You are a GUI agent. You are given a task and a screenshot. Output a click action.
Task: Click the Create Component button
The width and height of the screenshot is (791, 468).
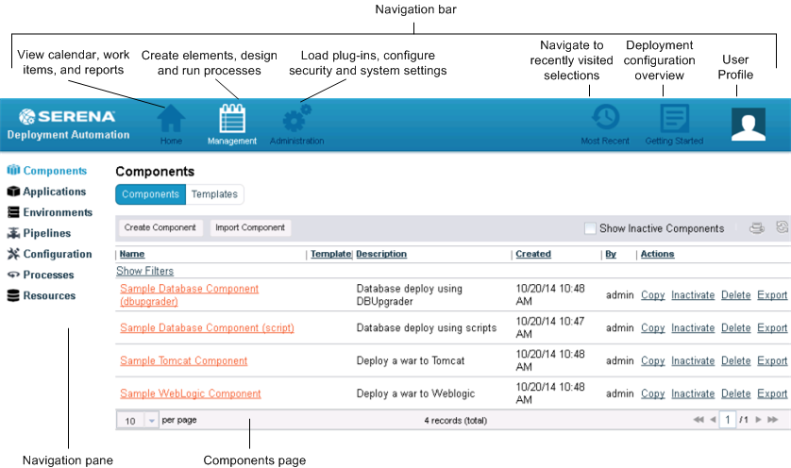coord(160,227)
